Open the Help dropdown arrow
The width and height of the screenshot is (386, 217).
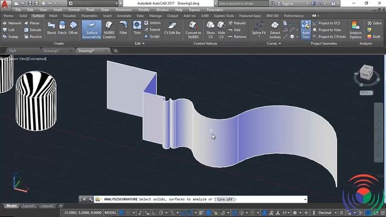[338, 4]
